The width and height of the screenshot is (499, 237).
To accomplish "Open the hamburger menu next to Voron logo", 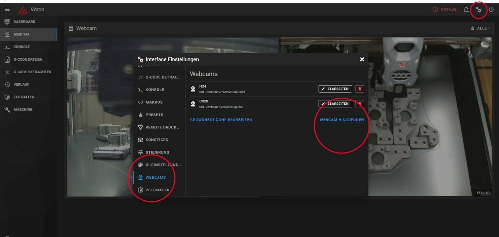I will [x=7, y=10].
